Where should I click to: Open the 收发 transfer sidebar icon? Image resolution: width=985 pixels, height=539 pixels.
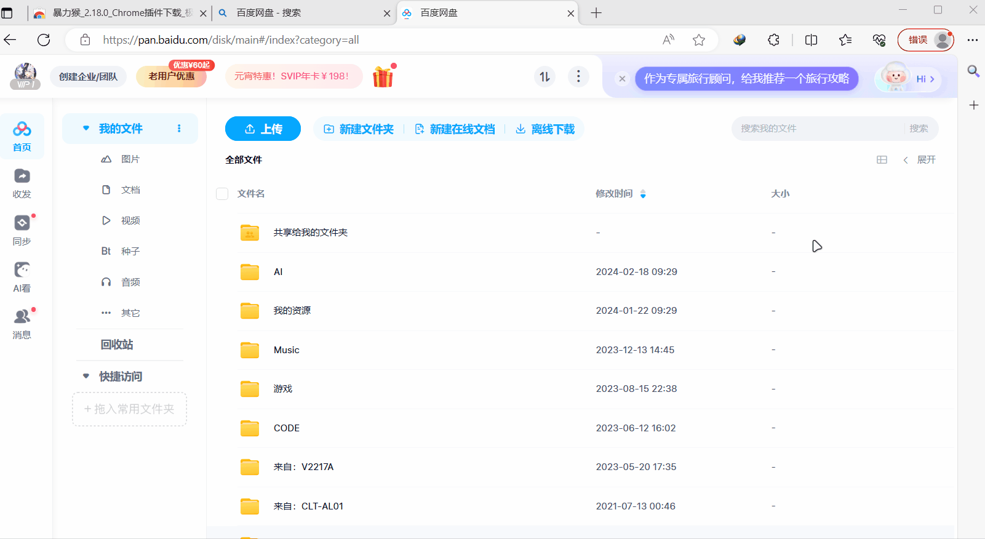22,183
